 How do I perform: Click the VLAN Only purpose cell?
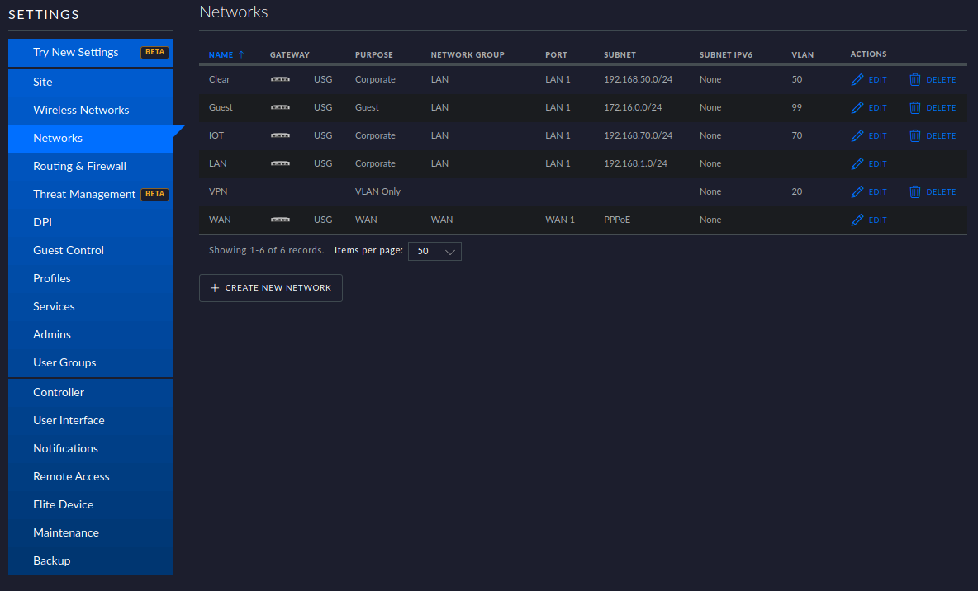[377, 191]
